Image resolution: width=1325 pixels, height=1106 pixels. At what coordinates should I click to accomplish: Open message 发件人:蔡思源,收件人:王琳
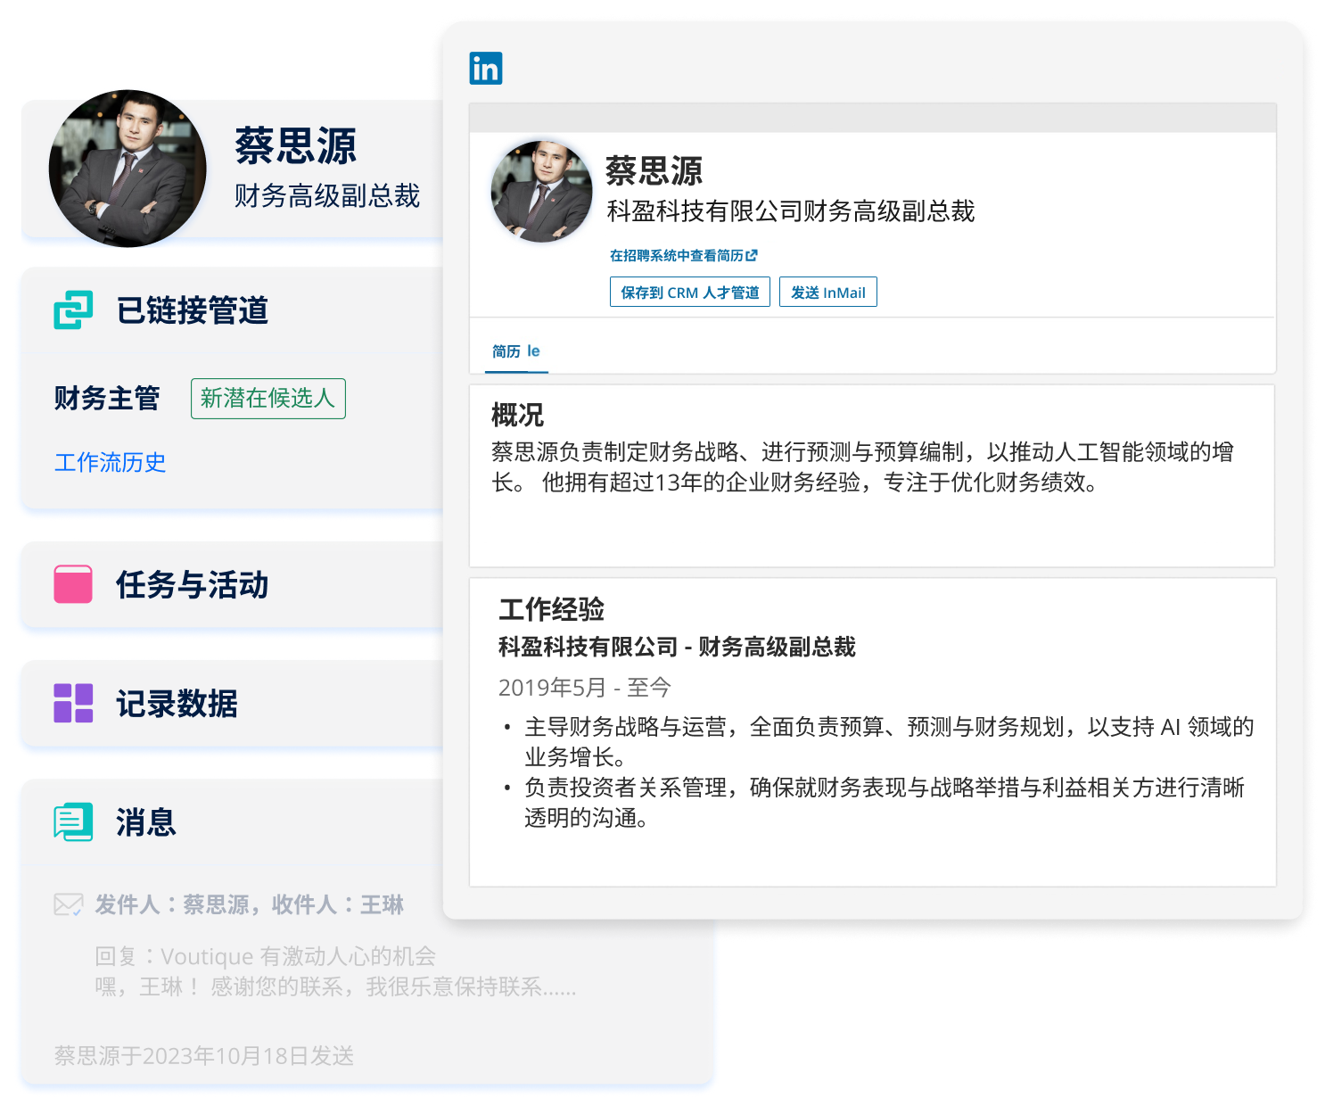pos(250,904)
